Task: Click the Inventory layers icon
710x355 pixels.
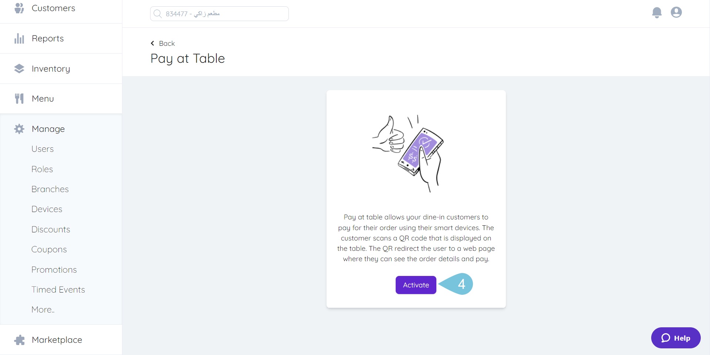Action: click(x=19, y=69)
